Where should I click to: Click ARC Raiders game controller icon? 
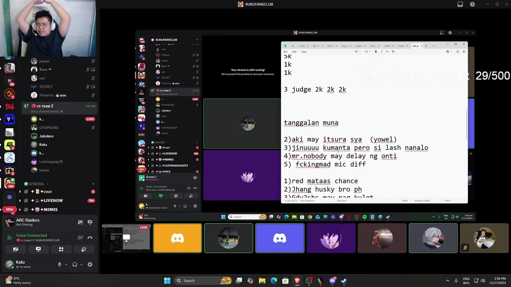(x=80, y=222)
